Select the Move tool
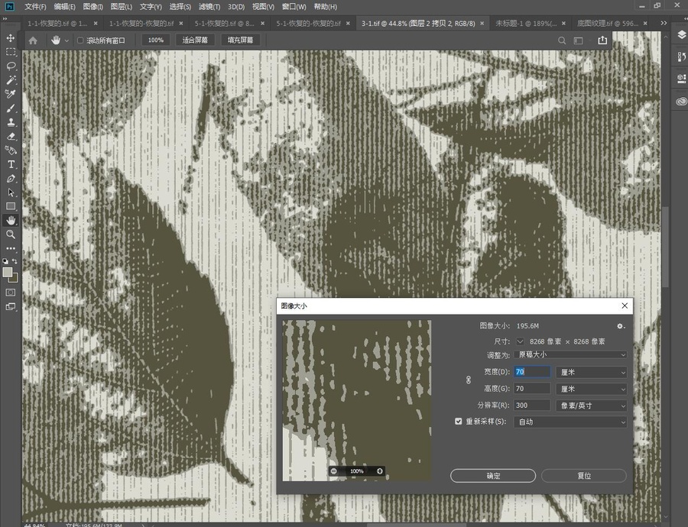This screenshot has width=688, height=527. click(11, 38)
